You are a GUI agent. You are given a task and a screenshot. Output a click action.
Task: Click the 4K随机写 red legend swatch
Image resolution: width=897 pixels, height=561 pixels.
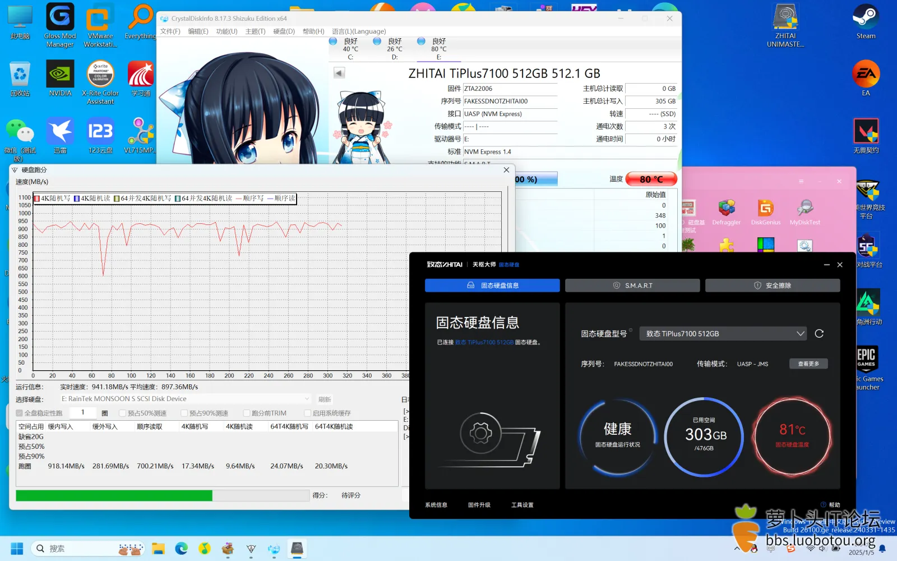37,199
